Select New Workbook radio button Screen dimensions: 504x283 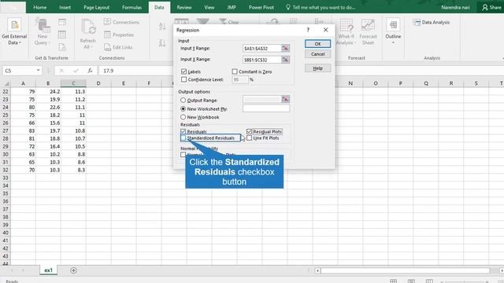[x=183, y=117]
